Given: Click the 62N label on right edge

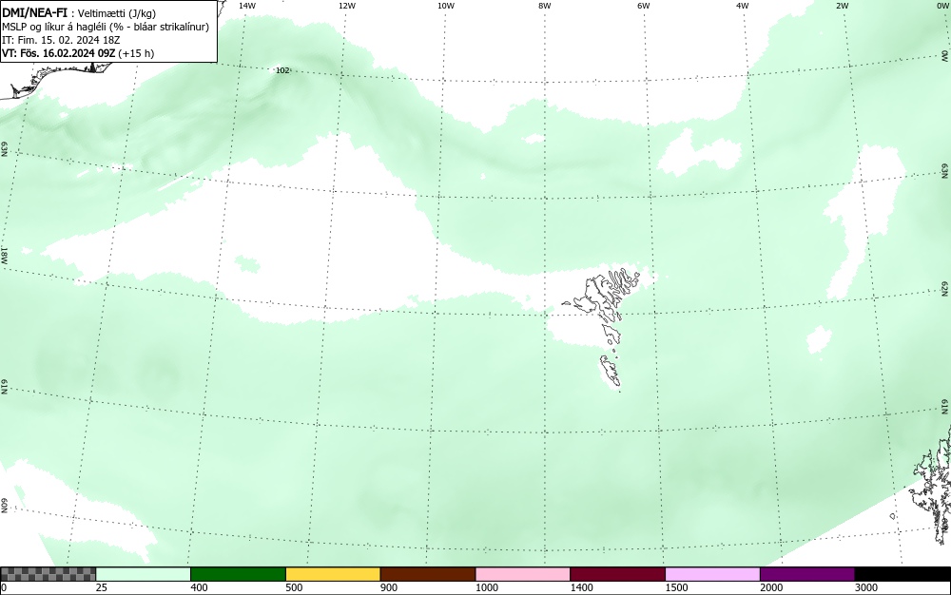Looking at the screenshot, I should pyautogui.click(x=945, y=289).
